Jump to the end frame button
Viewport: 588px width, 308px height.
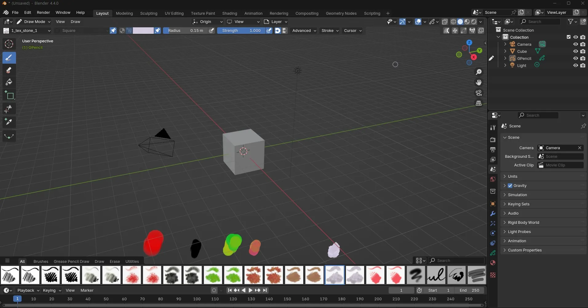[265, 290]
